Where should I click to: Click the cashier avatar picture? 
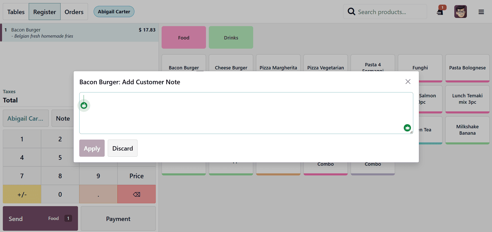460,12
